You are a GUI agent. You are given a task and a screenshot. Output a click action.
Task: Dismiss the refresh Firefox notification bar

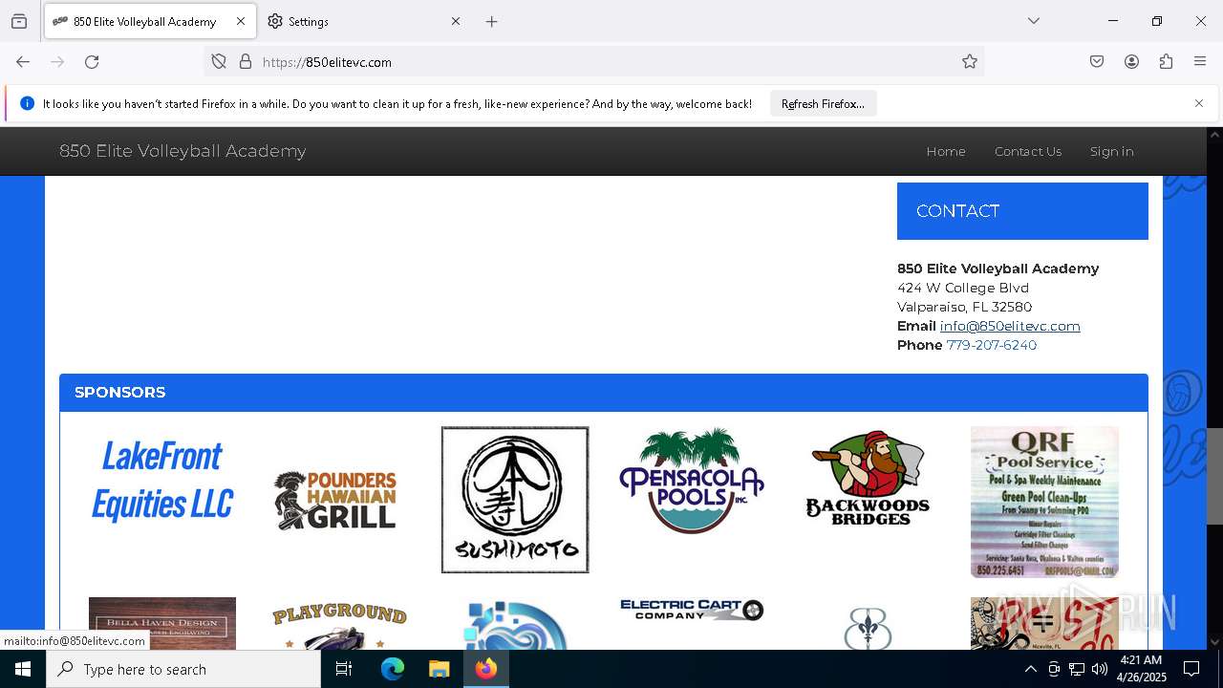coord(1199,103)
